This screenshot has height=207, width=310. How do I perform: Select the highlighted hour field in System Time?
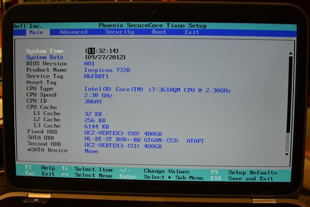[91, 51]
